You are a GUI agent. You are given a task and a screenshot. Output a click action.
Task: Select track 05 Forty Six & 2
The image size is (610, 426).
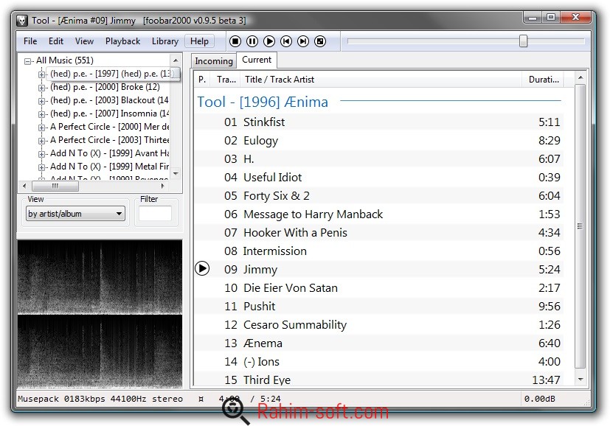(378, 195)
